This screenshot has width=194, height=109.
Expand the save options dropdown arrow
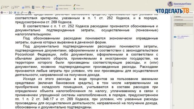12,12
